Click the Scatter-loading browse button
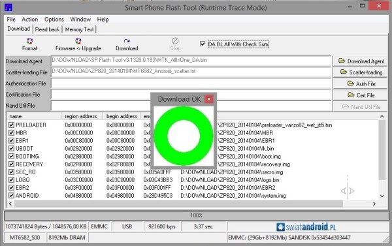 coord(360,72)
